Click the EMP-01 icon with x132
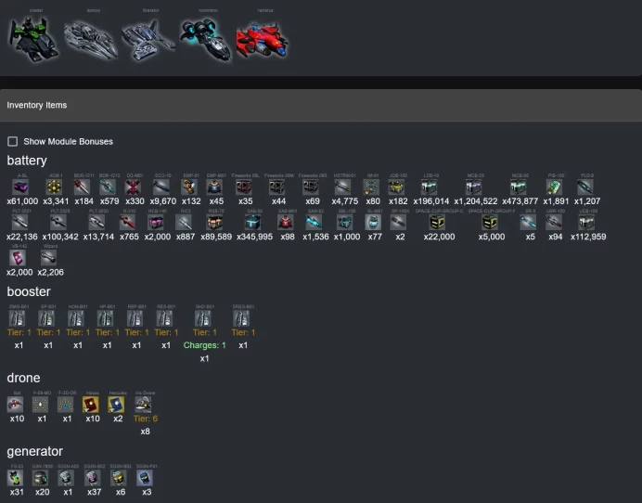642x503 pixels. (x=189, y=187)
